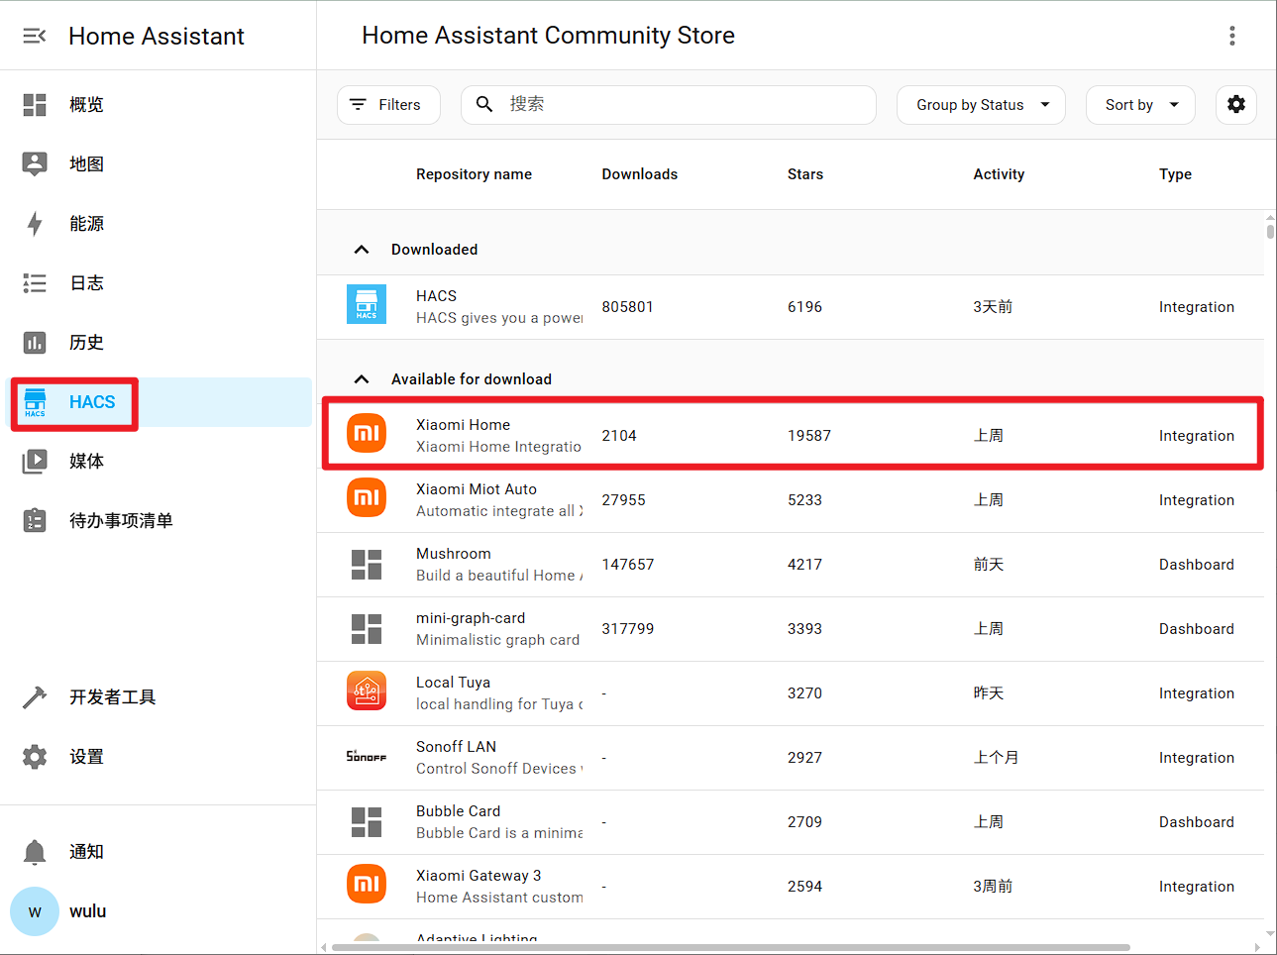
Task: Open 开发者工具 developer tools hammer icon
Action: point(35,697)
